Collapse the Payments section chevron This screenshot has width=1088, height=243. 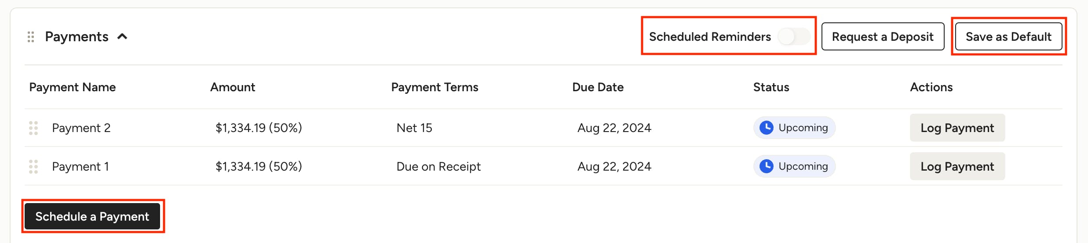tap(122, 36)
